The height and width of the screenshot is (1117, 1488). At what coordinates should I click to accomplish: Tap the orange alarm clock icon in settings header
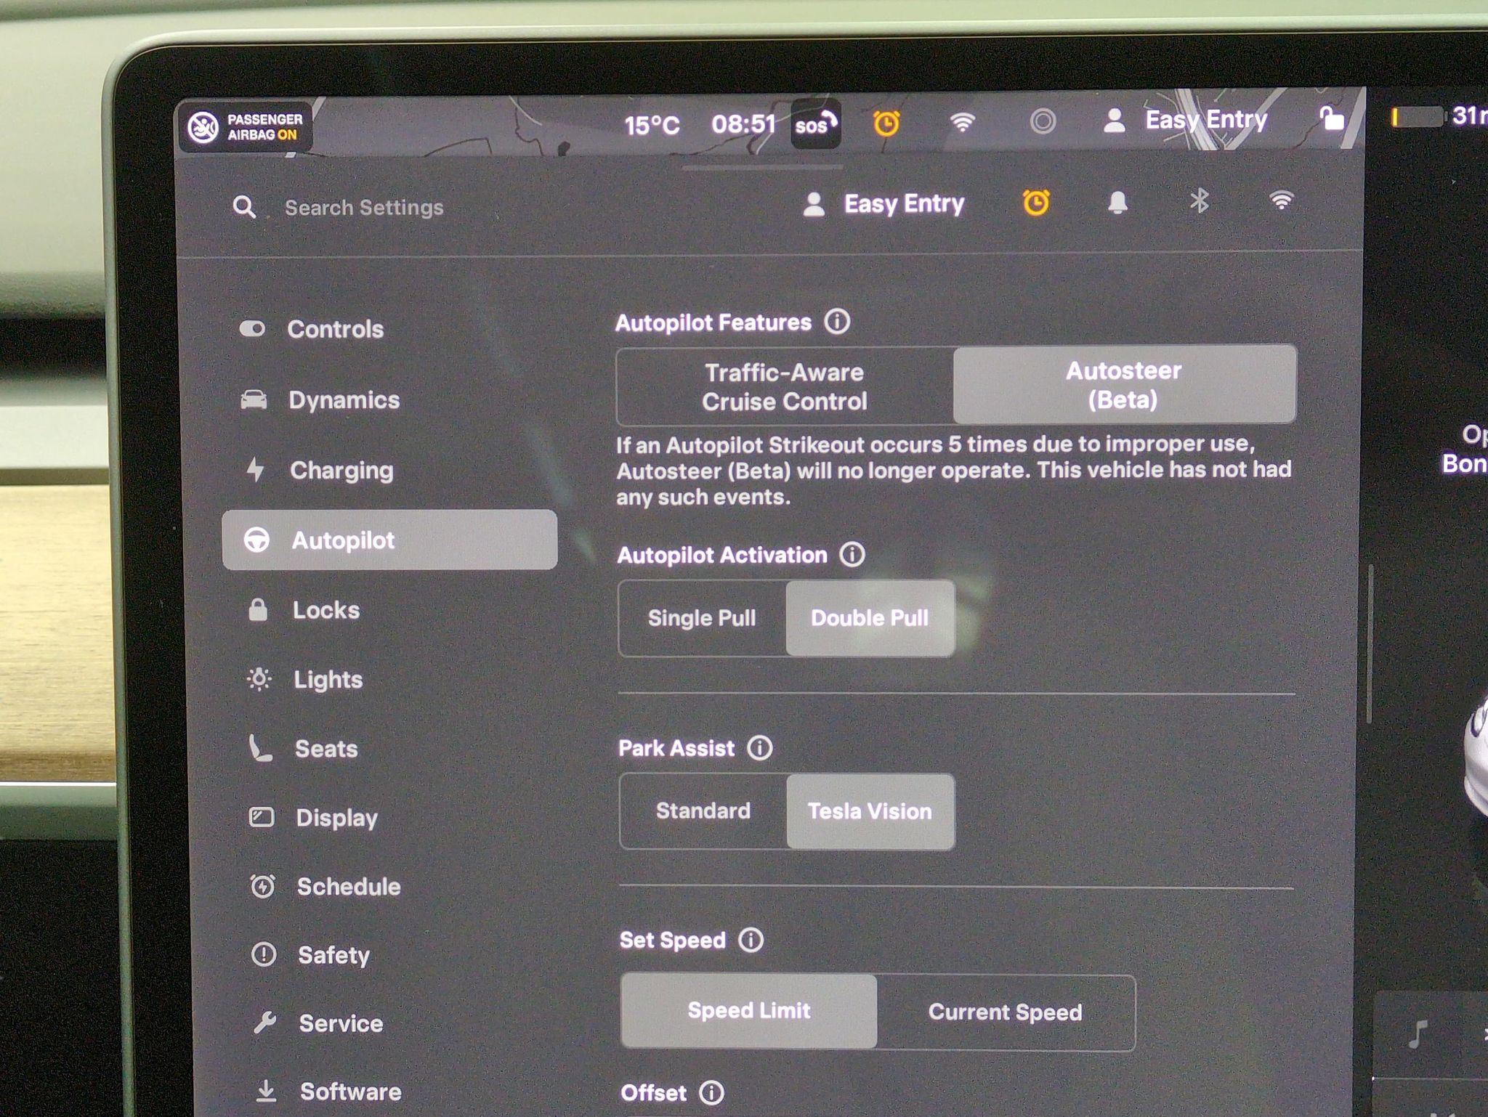1036,203
